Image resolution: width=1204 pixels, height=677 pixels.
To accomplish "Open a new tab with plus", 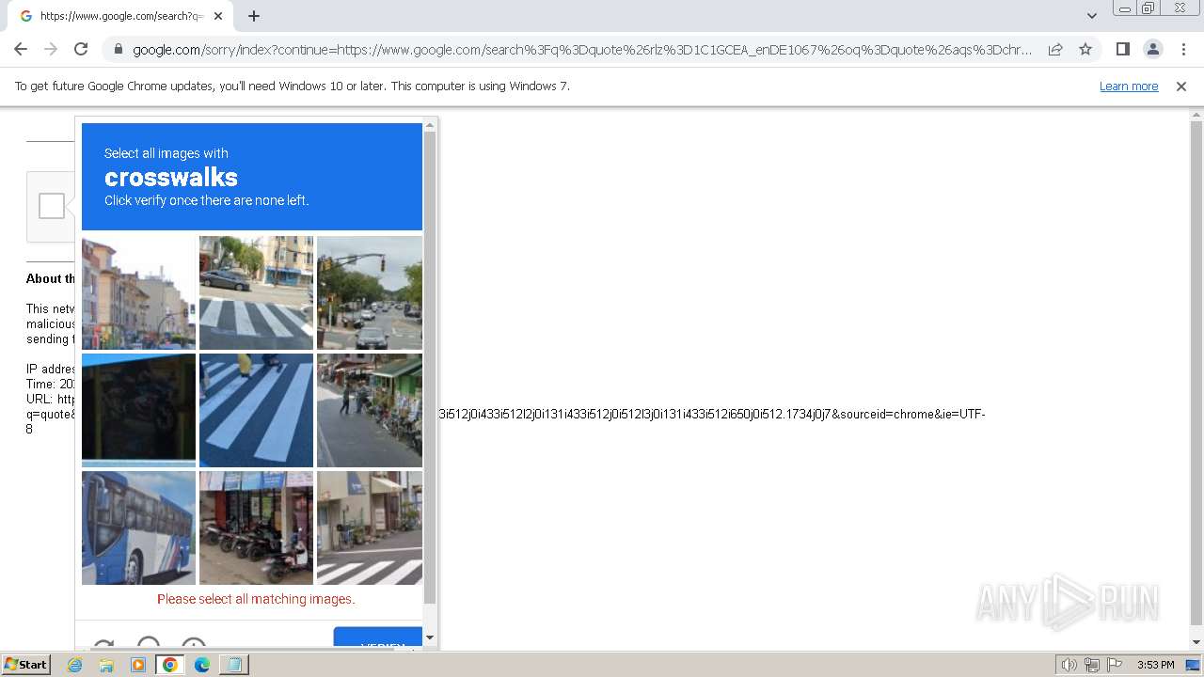I will [254, 16].
